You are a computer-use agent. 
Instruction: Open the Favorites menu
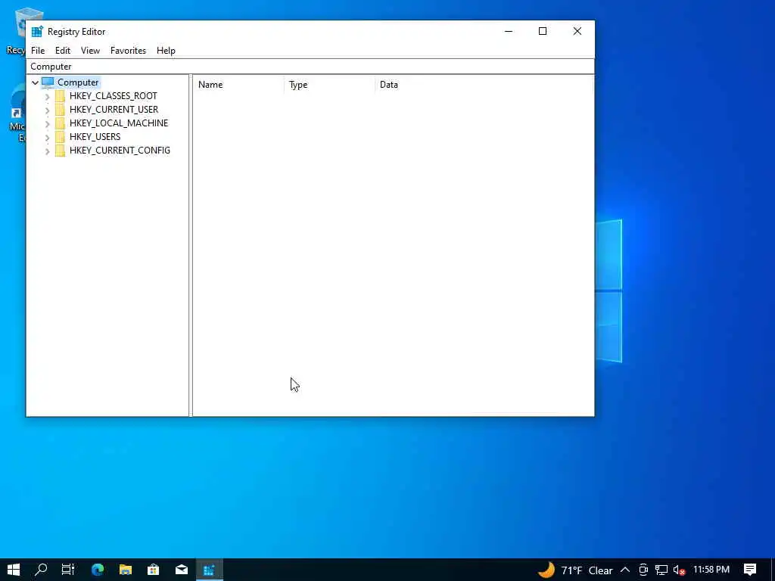point(128,51)
